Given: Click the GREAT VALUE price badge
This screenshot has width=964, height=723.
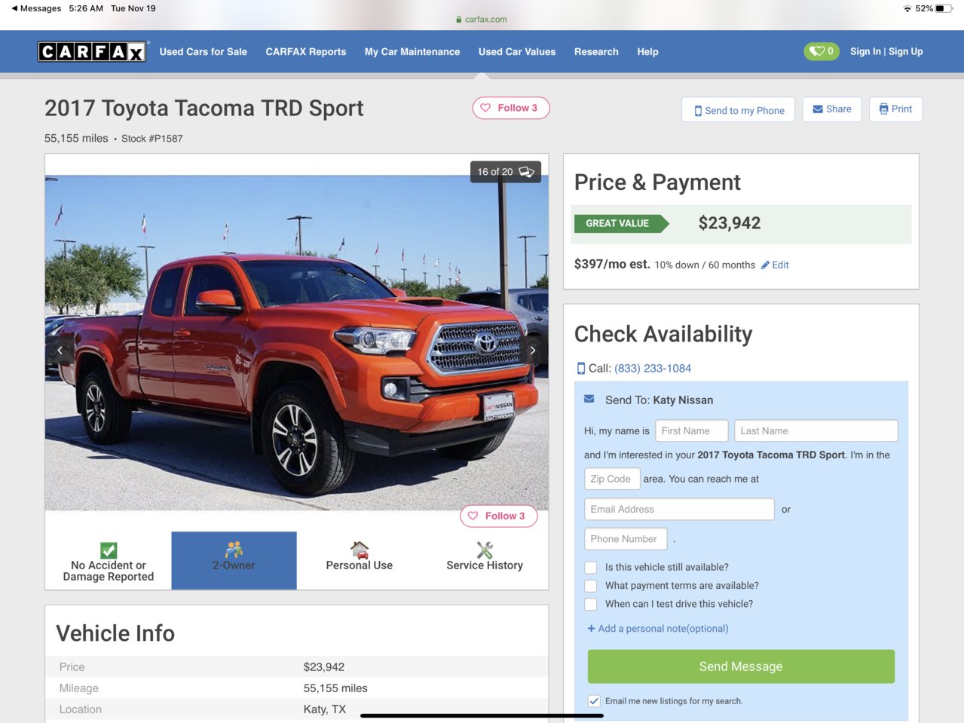Looking at the screenshot, I should click(x=622, y=223).
